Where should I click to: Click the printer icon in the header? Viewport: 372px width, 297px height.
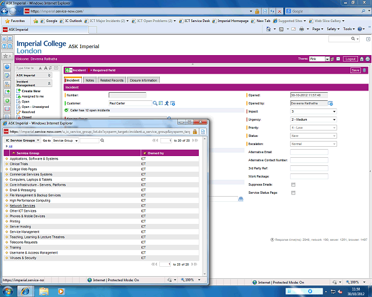(x=367, y=59)
